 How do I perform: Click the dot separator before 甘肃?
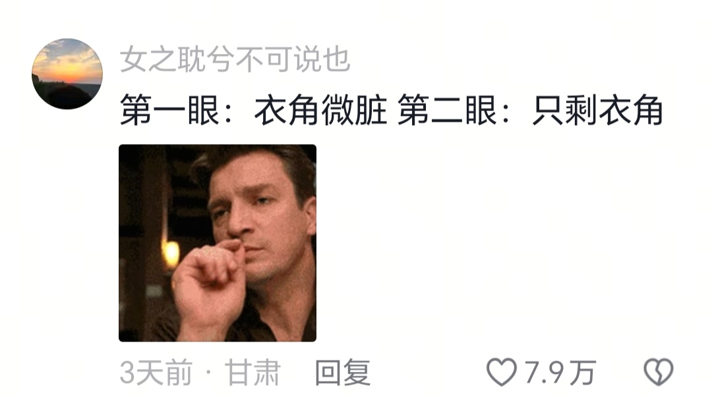point(208,373)
